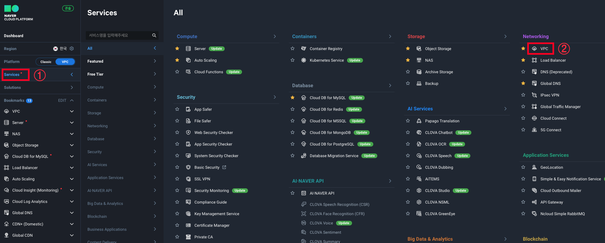Open the Free Tier category
The width and height of the screenshot is (605, 243).
click(122, 74)
